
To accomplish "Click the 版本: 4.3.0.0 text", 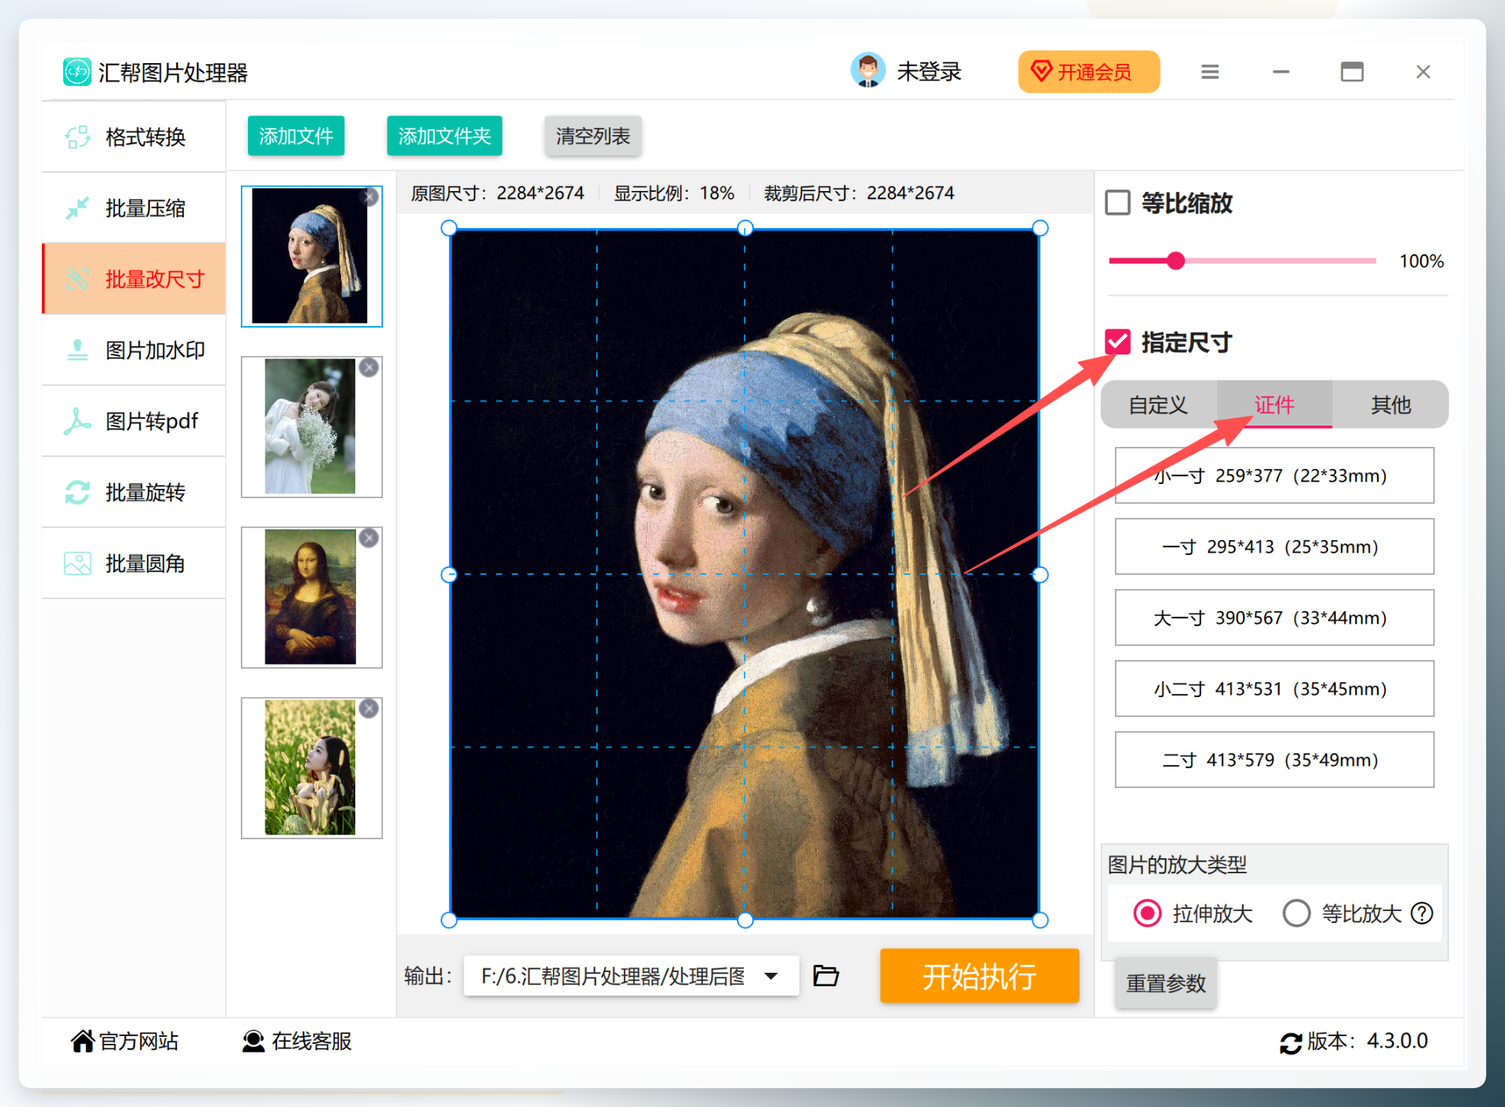I will click(1368, 1041).
